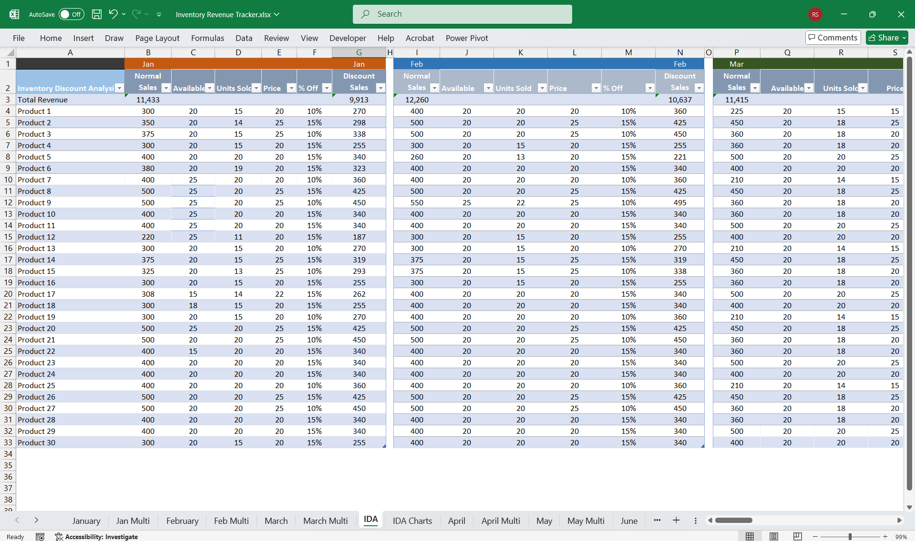
Task: Click the vertical scrollbar thumb
Action: pos(909,273)
